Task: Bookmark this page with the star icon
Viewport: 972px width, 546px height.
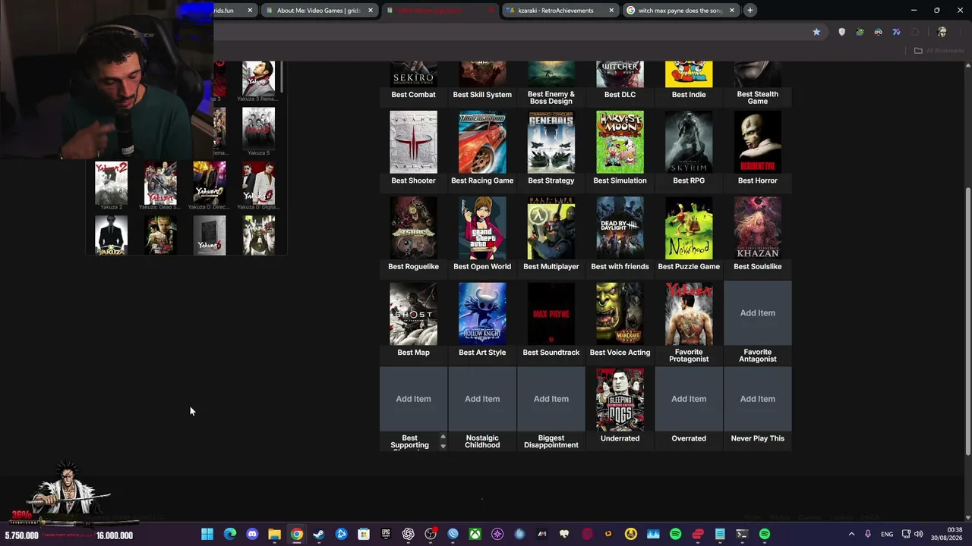Action: coord(816,32)
